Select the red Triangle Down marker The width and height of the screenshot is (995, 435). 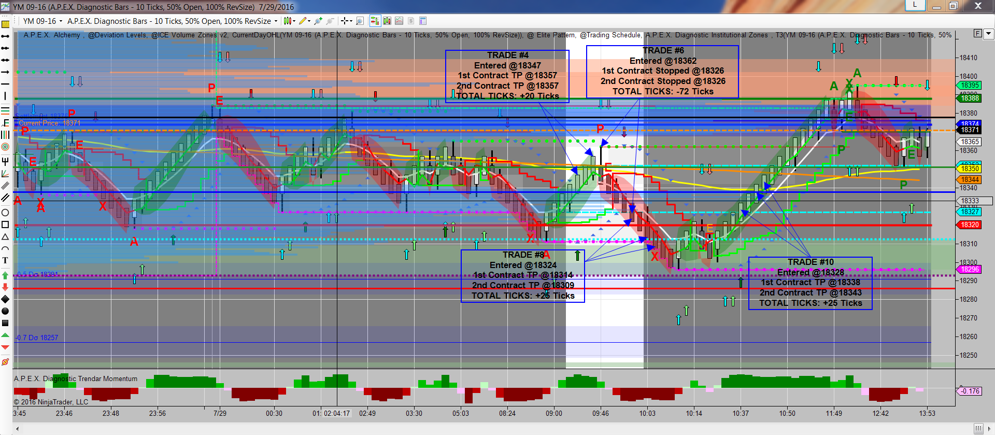coord(5,347)
